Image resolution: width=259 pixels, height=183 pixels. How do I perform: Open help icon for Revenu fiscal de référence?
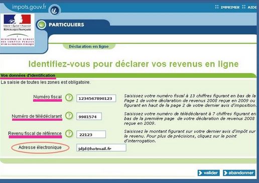click(x=69, y=133)
